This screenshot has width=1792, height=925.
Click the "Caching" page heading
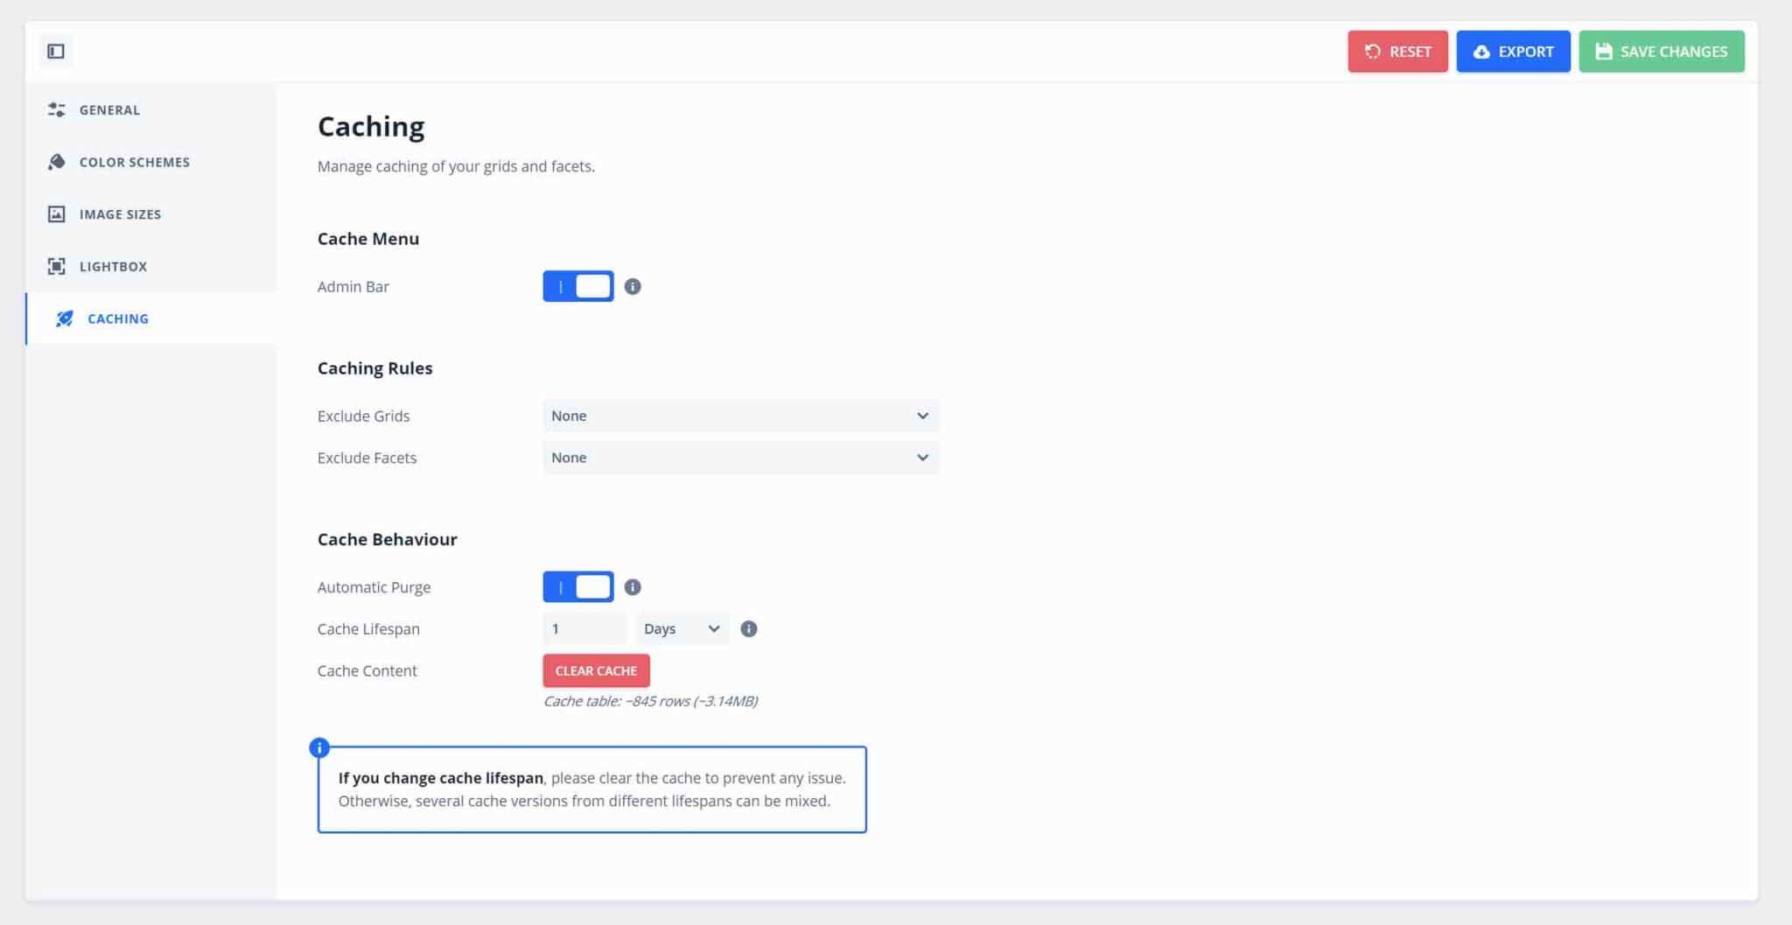pos(371,127)
